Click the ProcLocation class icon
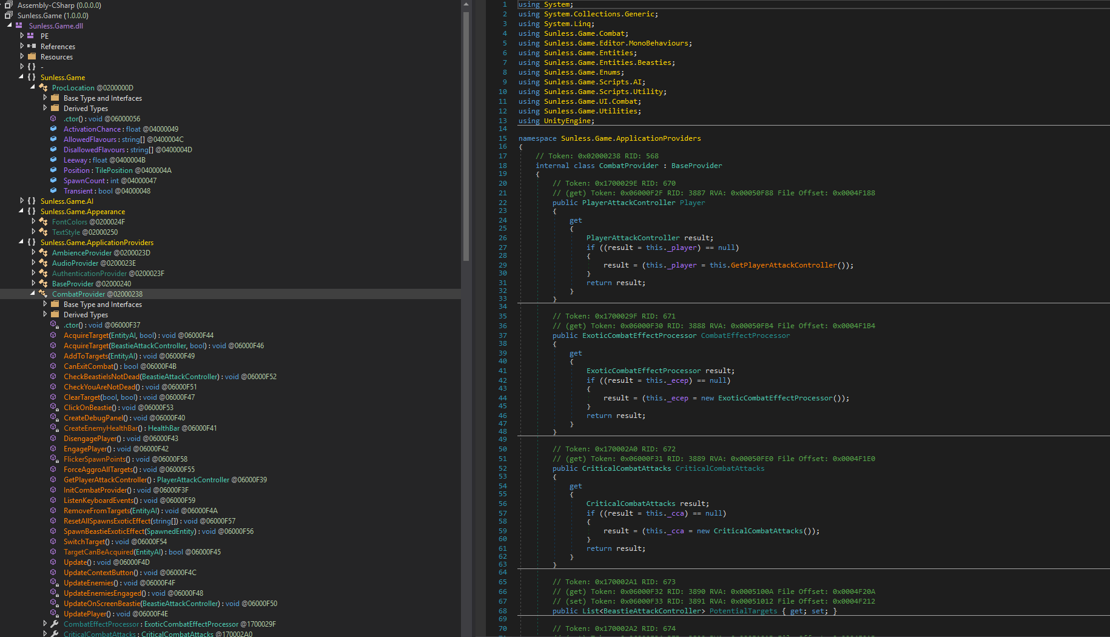The width and height of the screenshot is (1110, 637). pyautogui.click(x=44, y=87)
